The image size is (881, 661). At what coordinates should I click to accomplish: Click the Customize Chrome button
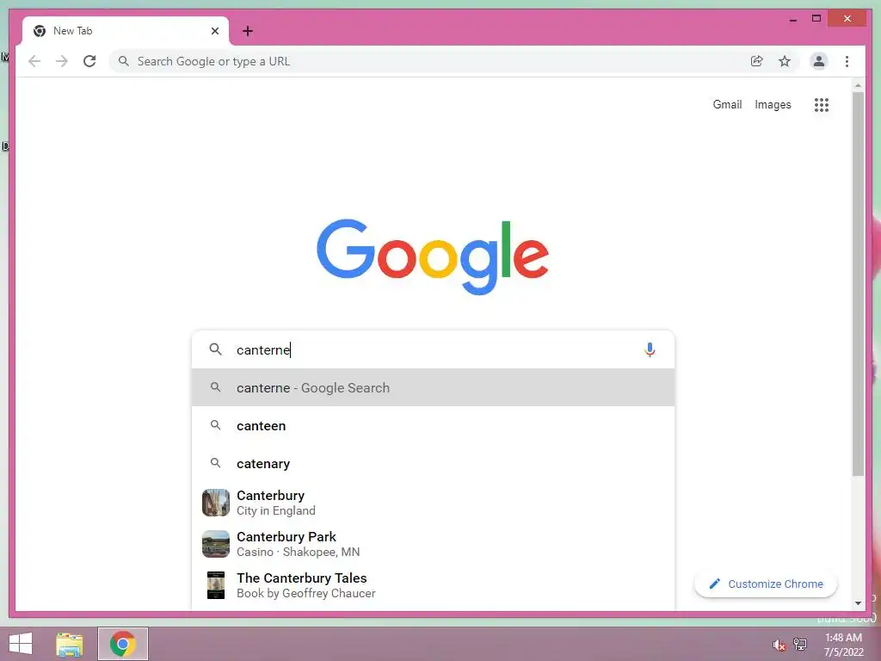[766, 584]
